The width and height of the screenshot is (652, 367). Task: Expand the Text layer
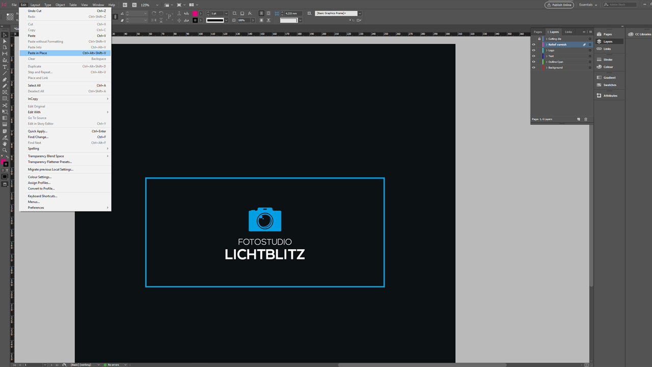pos(547,56)
